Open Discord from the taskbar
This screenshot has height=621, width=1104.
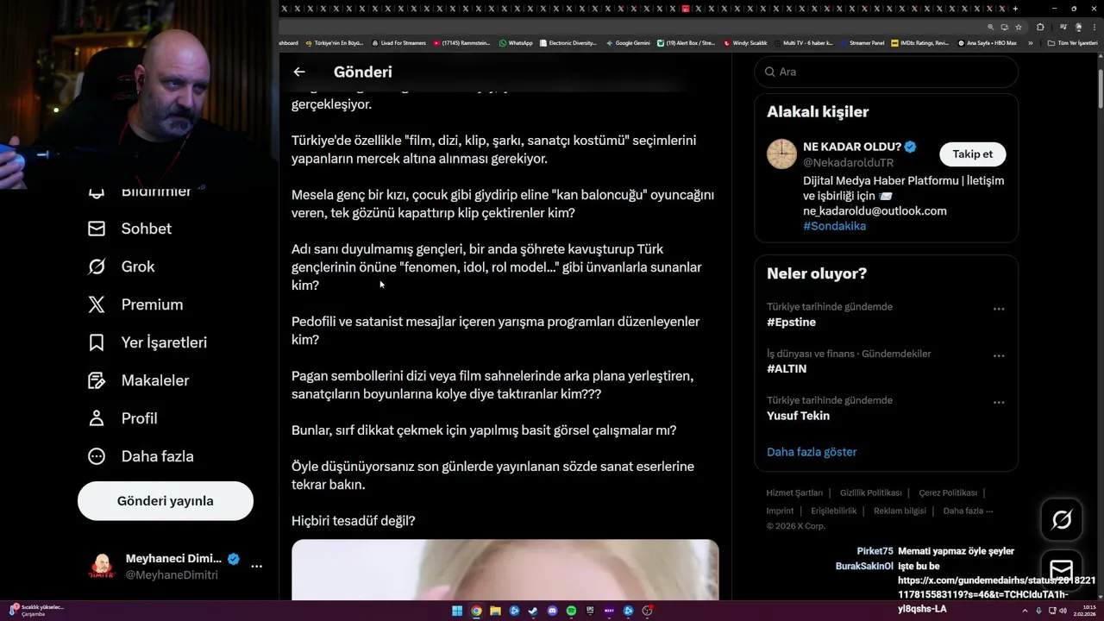click(552, 611)
